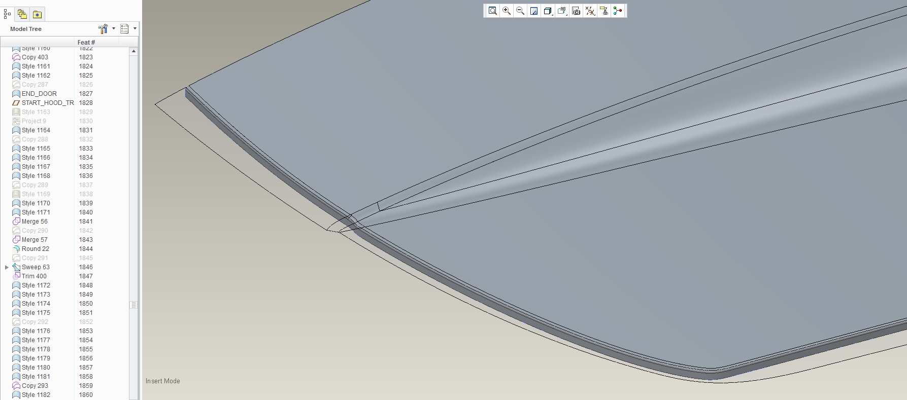Select suppressed Copy 287 feature

point(35,85)
